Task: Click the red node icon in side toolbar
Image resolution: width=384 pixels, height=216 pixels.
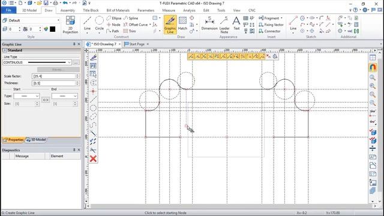Action: point(93,91)
